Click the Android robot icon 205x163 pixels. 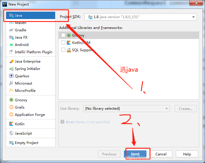pyautogui.click(x=11, y=45)
